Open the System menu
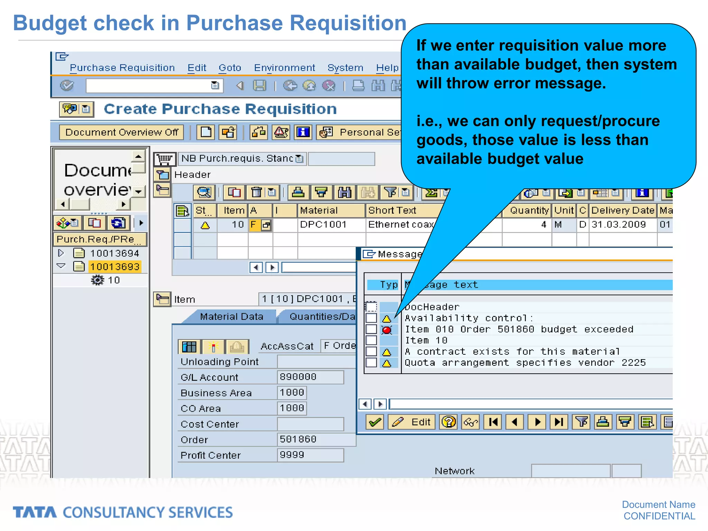708x531 pixels. 345,67
